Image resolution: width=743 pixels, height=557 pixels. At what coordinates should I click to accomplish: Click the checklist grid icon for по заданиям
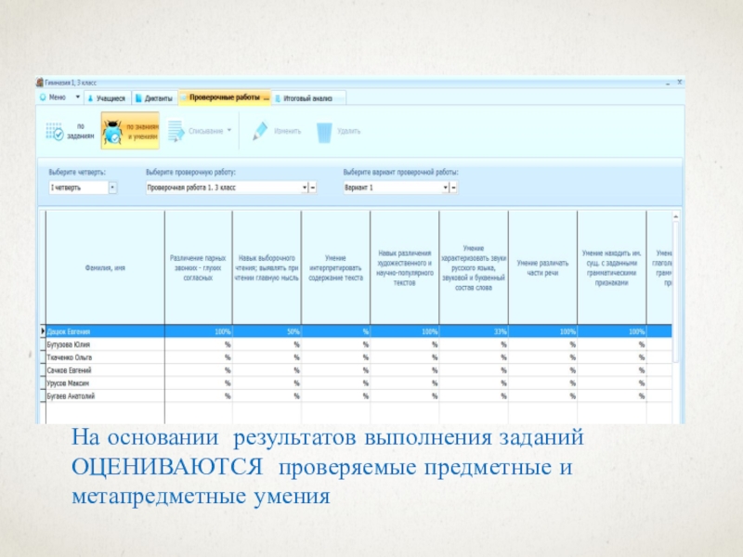point(55,131)
